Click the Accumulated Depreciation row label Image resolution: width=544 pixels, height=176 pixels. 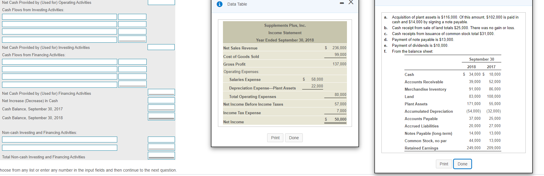pos(429,111)
